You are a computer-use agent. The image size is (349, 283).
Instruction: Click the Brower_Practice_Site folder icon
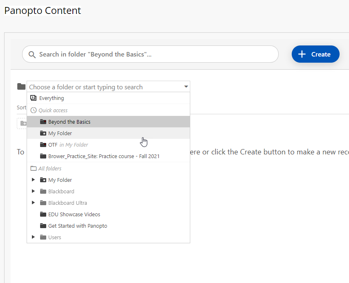point(43,156)
